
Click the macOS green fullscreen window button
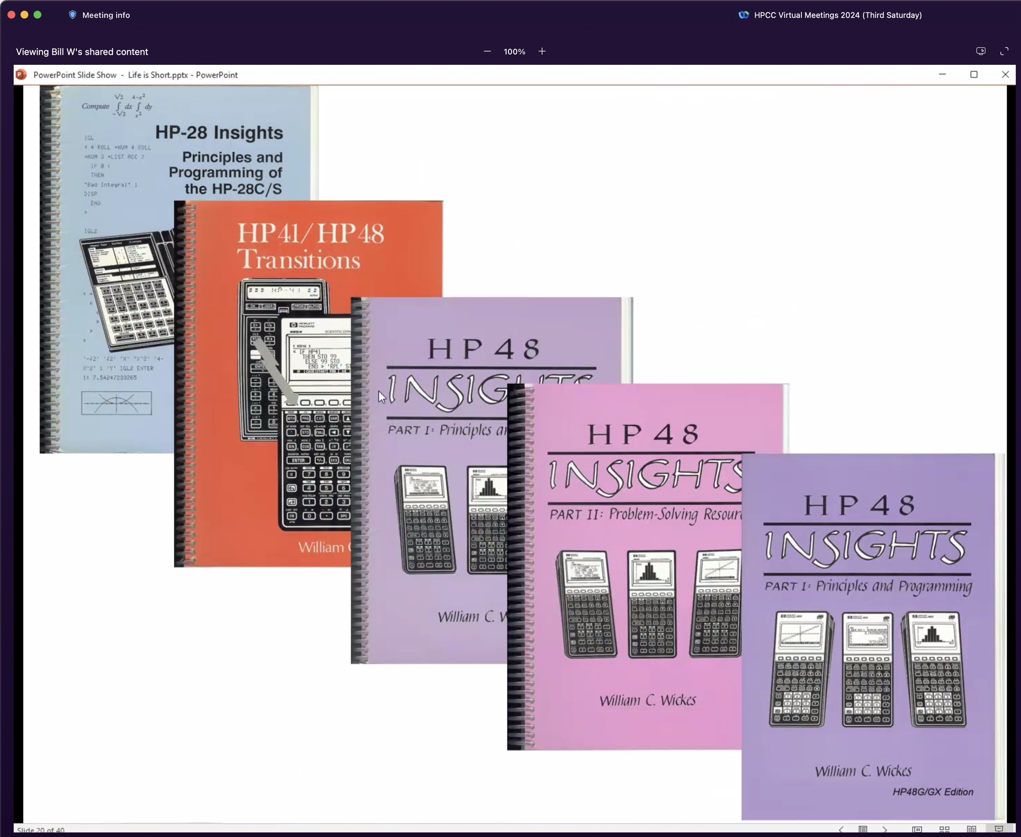[x=37, y=15]
